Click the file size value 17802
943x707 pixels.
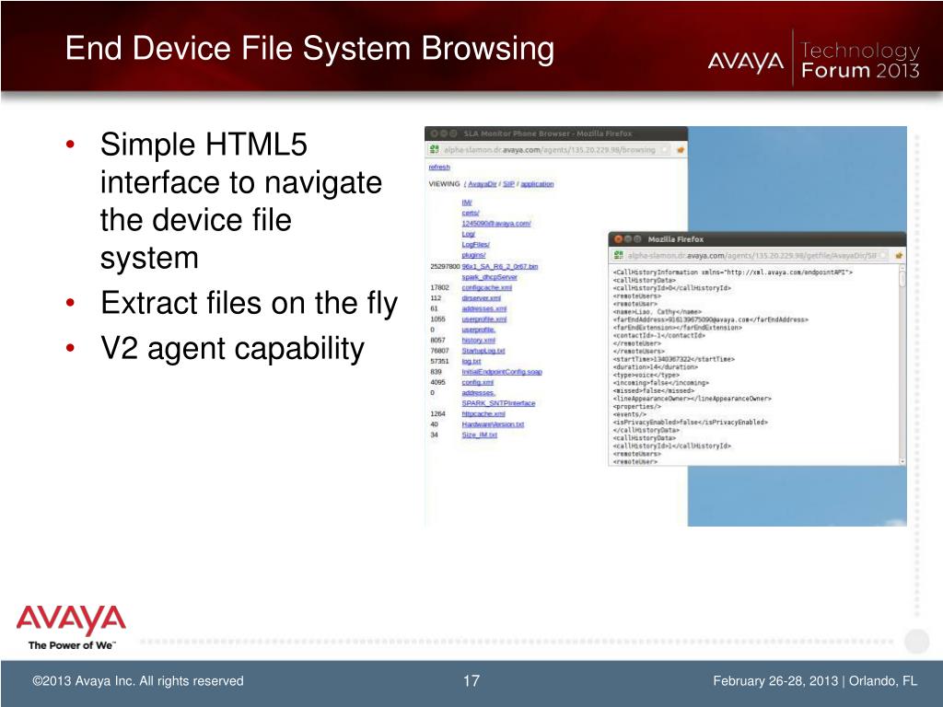point(439,287)
